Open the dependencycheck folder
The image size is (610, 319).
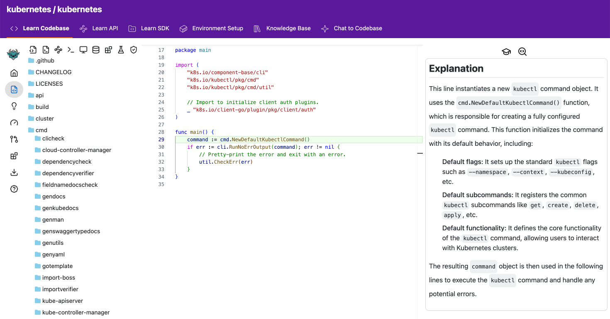(63, 162)
